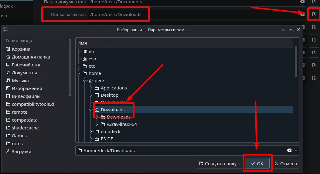Clear the /home/deck/Downloads path at bottom
This screenshot has width=320, height=174.
[x=289, y=151]
